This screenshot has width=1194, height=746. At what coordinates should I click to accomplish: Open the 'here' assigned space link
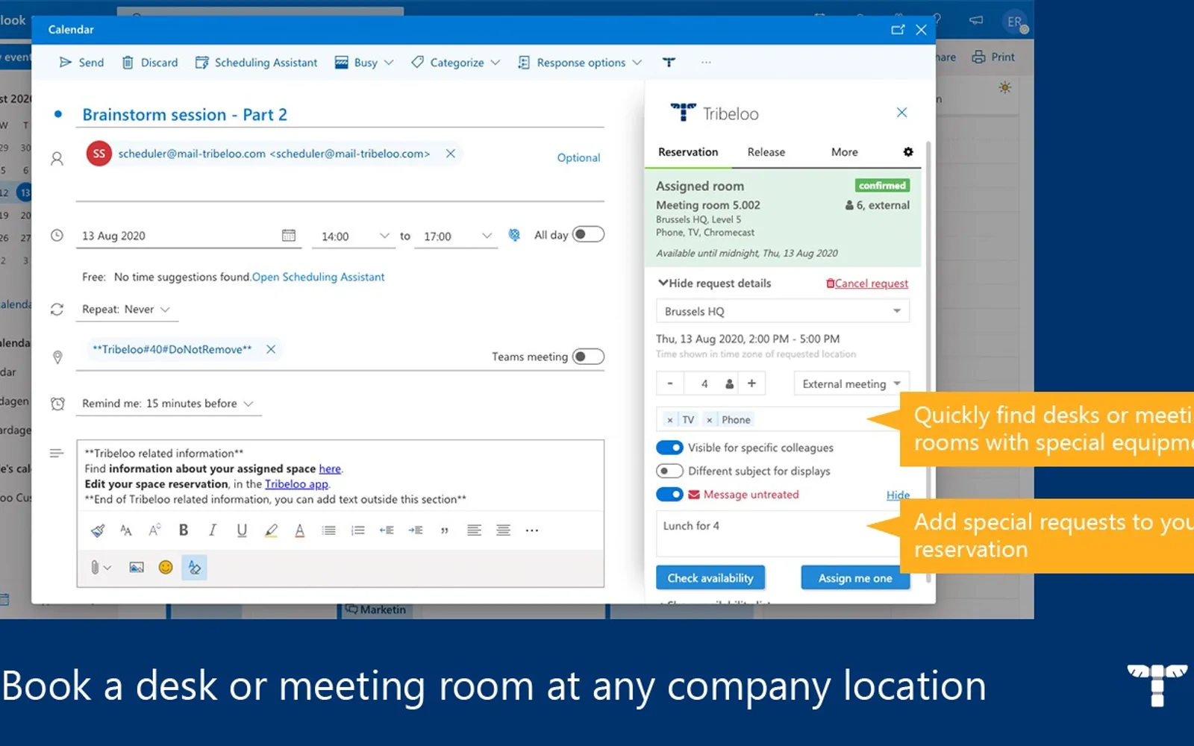(x=330, y=468)
